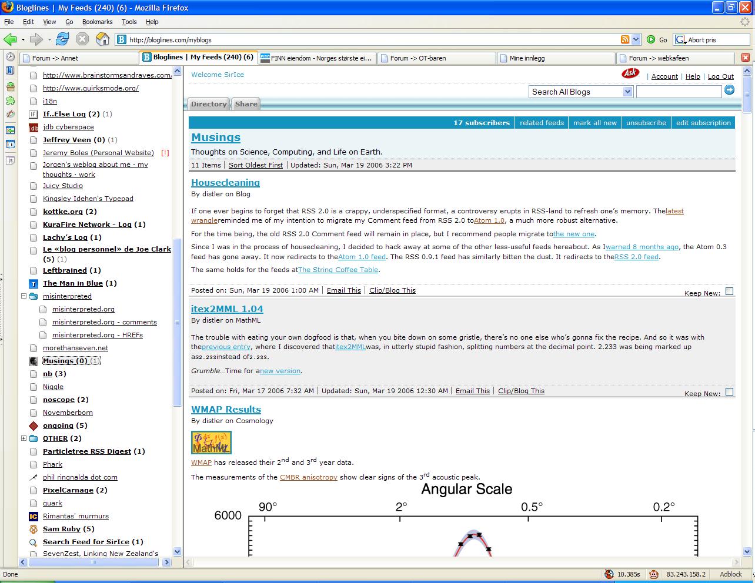Image resolution: width=755 pixels, height=583 pixels.
Task: Click the Sam Ruby feed icon
Action: click(34, 529)
